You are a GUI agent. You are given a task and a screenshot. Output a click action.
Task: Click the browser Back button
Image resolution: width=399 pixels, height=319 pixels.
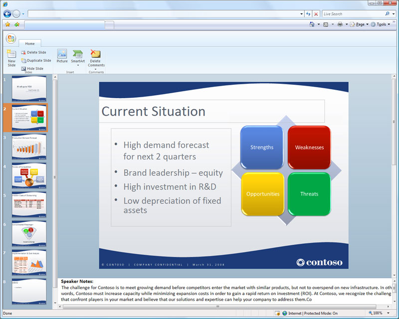point(7,14)
